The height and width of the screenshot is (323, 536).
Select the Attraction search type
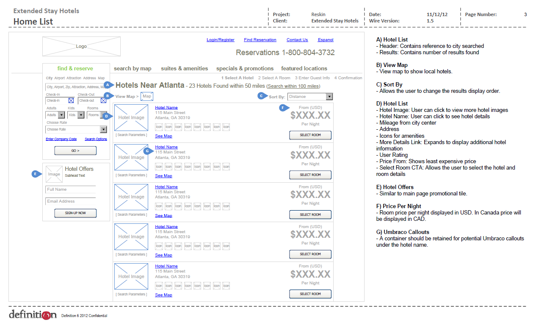[74, 78]
